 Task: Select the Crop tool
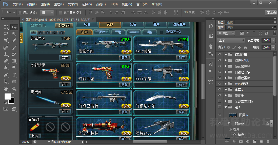[x=6, y=40]
